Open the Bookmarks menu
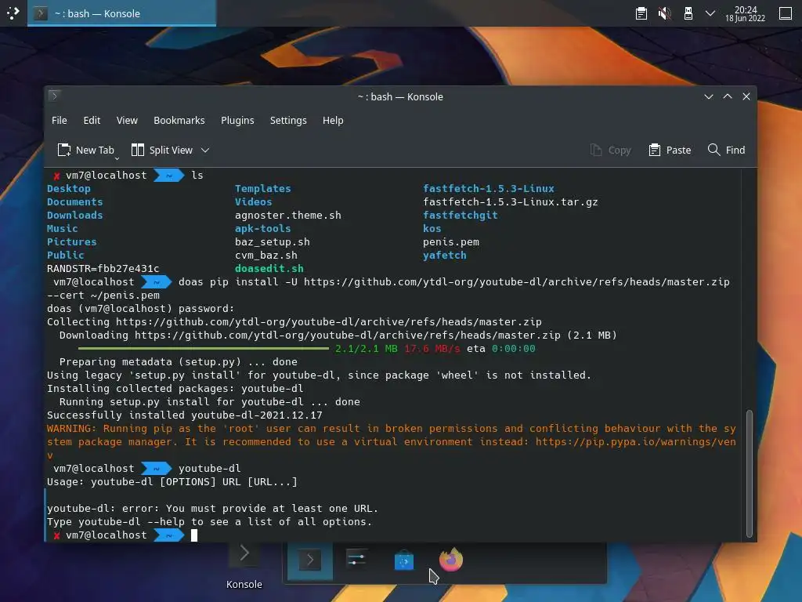Screen dimensions: 802x602 point(179,120)
